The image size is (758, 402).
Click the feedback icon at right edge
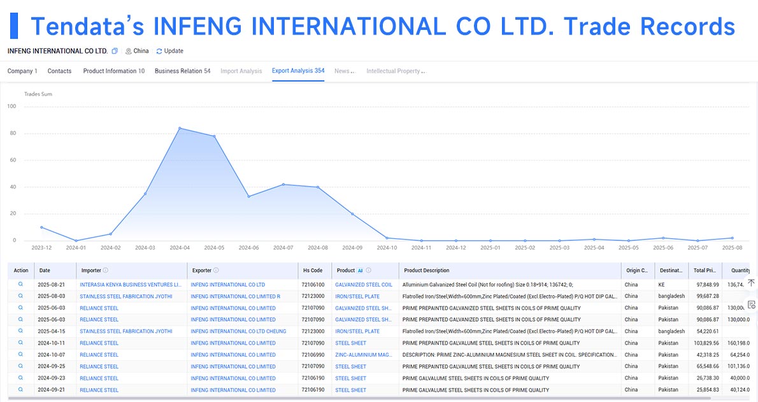tap(751, 305)
